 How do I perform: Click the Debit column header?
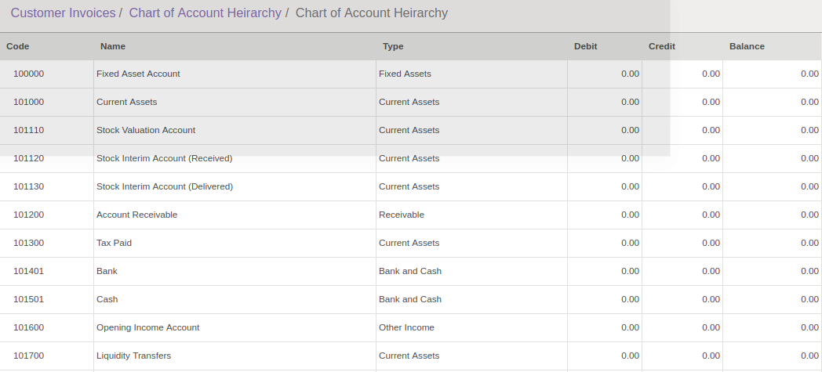tap(585, 46)
